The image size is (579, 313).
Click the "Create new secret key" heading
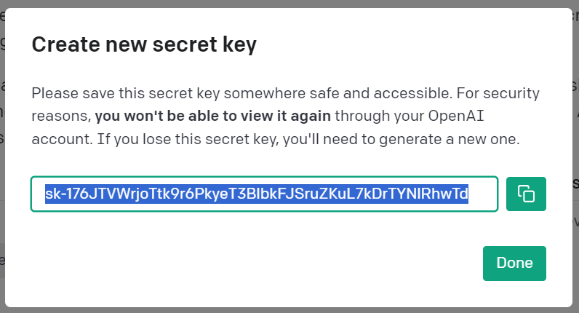coord(144,46)
